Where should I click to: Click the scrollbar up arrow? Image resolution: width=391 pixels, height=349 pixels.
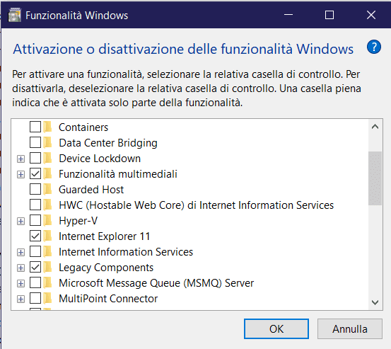point(375,127)
